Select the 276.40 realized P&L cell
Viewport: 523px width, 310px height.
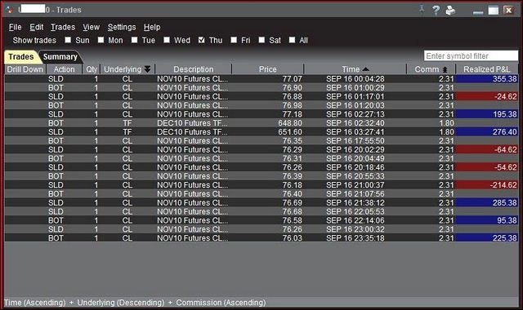[487, 132]
